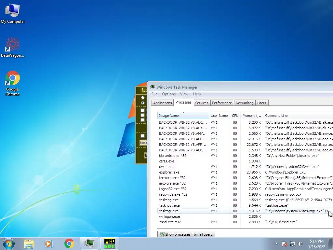Select taskeng.exe process
Viewport: 333px width, 250px height.
[245, 200]
